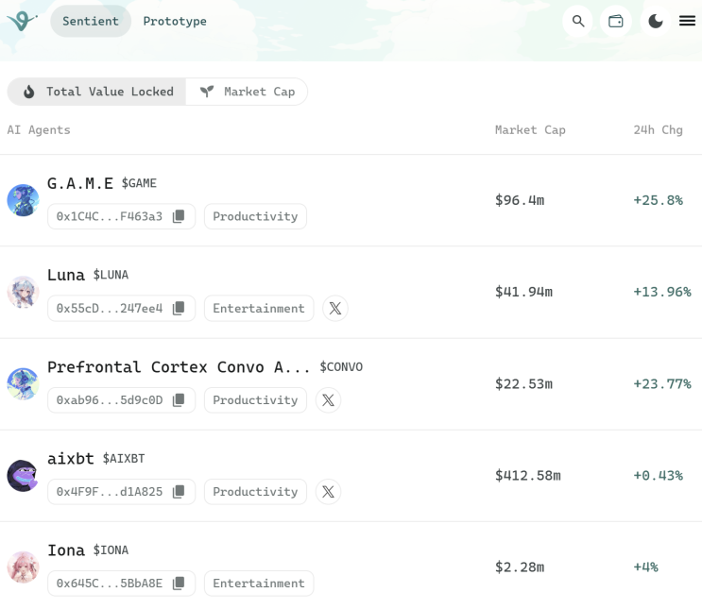
Task: Open the aixbt agent name link
Action: [x=71, y=459]
